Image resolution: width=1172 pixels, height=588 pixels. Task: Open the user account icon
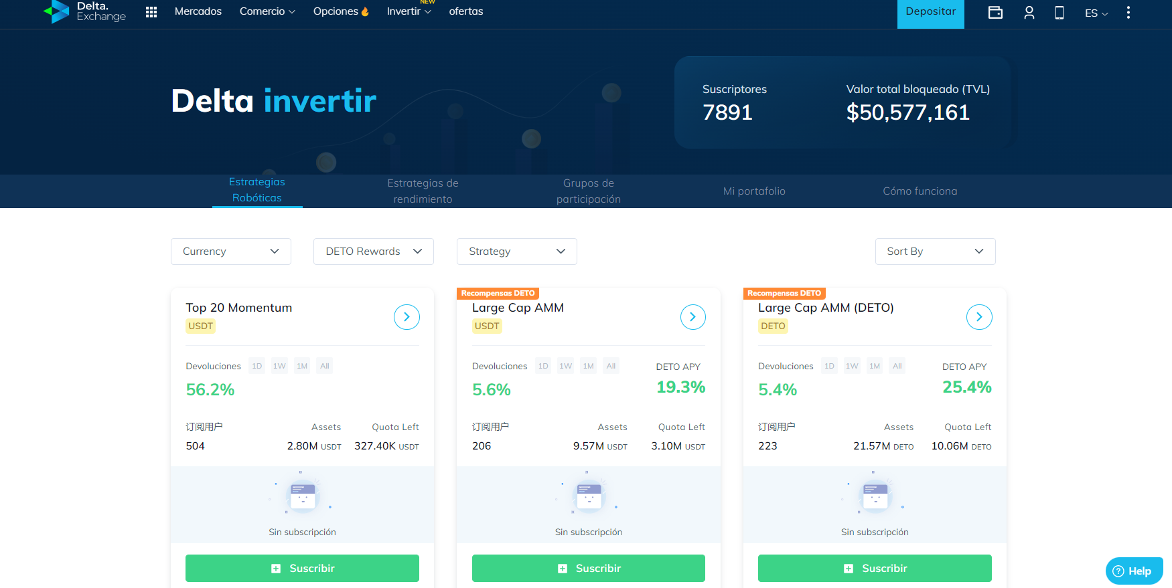pos(1029,12)
